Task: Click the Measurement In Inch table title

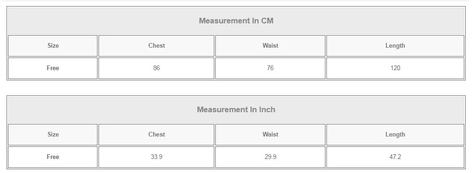Action: (236, 109)
